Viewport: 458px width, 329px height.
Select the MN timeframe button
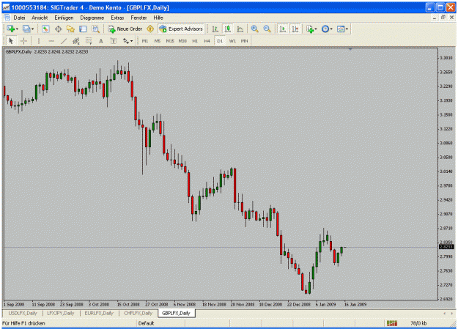coord(244,41)
